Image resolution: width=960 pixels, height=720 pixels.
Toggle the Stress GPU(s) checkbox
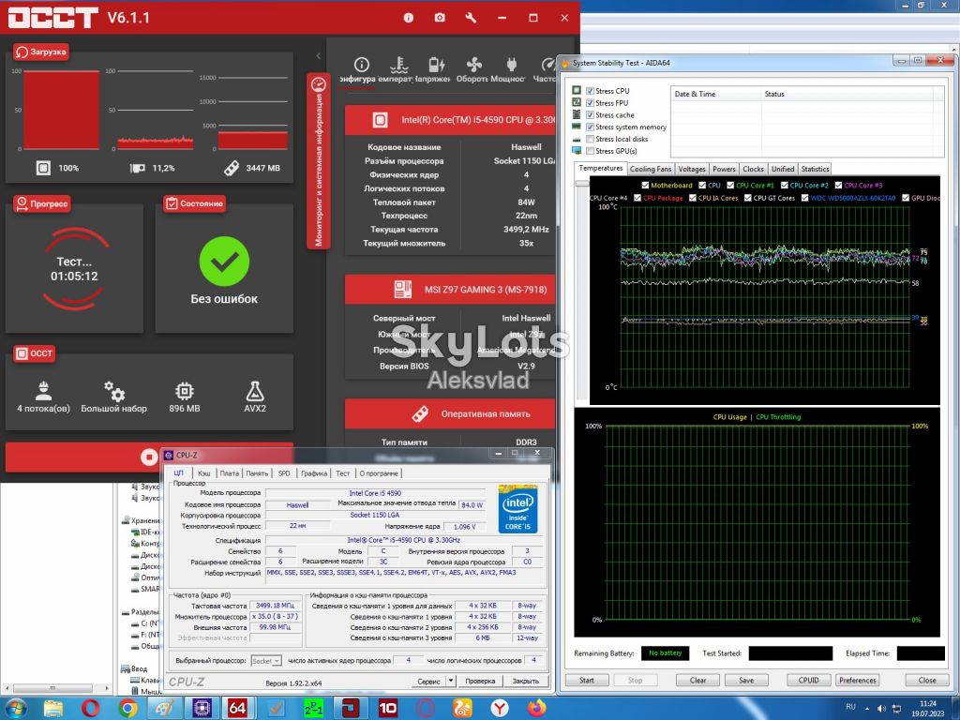tap(590, 151)
